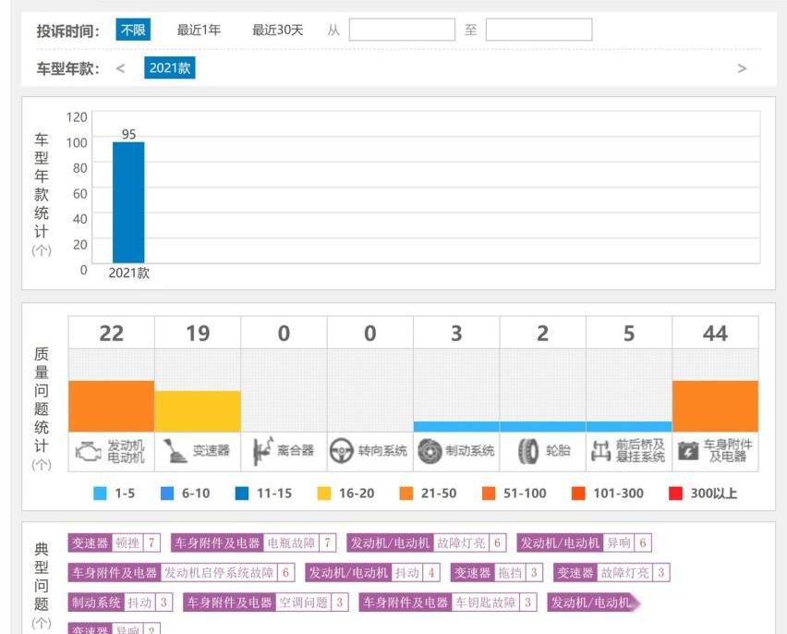The height and width of the screenshot is (634, 787).
Task: Click the 发动机/电动机 故障灯亮 tag
Action: [x=426, y=543]
